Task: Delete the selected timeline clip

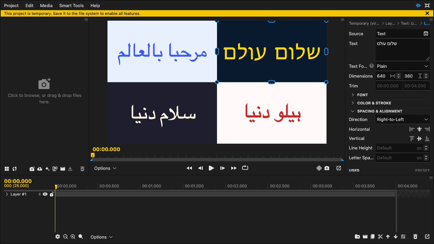Action: [x=415, y=237]
